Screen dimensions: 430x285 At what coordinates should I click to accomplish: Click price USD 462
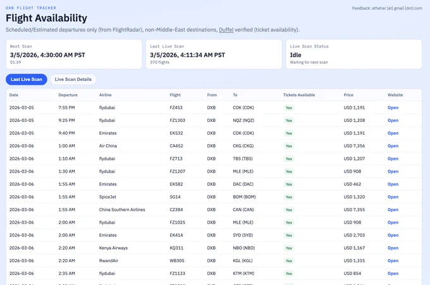coord(352,184)
